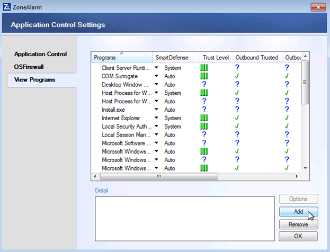Click Client Server Runtime outbound trusted question mark
This screenshot has height=252, width=330.
tap(237, 68)
